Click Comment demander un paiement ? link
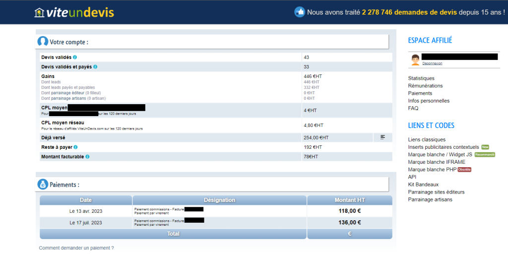The height and width of the screenshot is (254, 508). coord(76,248)
